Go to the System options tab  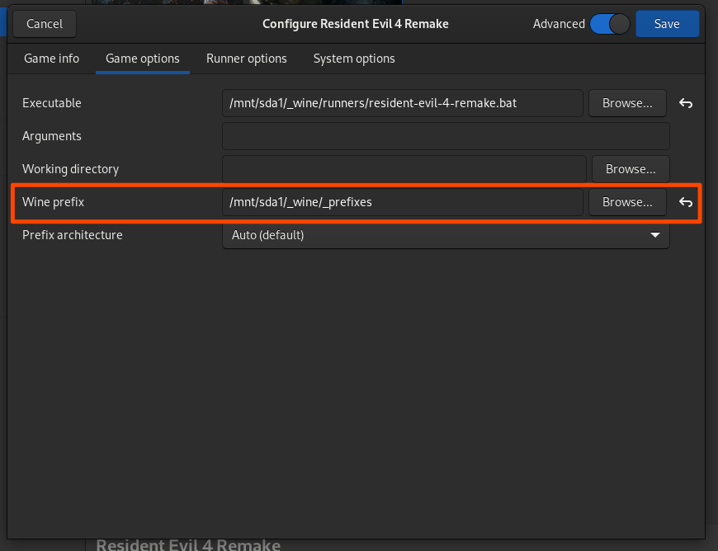click(x=354, y=59)
